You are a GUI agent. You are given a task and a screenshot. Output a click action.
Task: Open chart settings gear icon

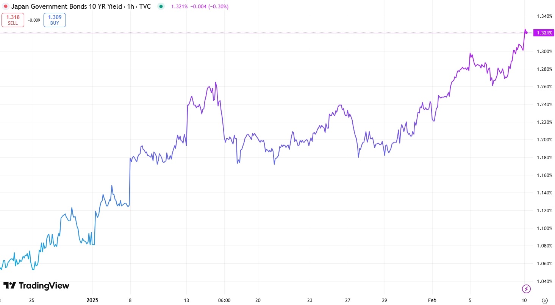point(544,299)
